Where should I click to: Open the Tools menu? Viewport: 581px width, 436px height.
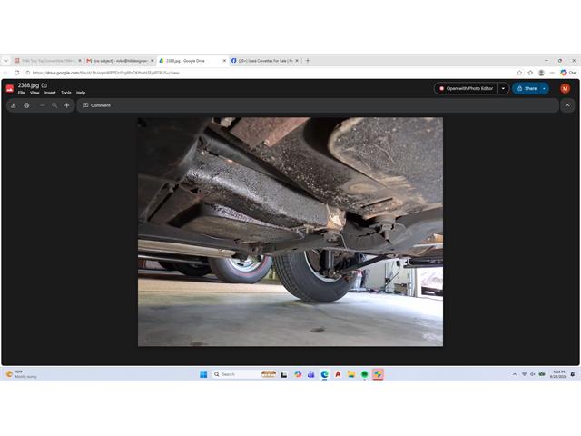click(x=66, y=93)
